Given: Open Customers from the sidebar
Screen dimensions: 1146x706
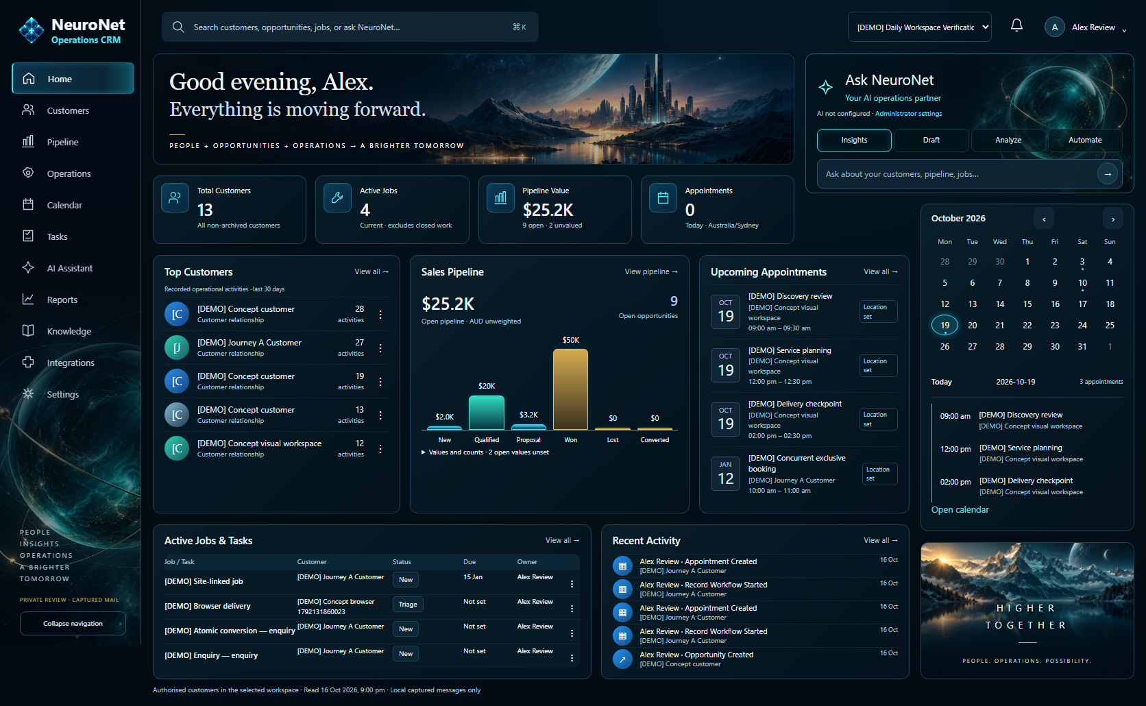Looking at the screenshot, I should (73, 110).
